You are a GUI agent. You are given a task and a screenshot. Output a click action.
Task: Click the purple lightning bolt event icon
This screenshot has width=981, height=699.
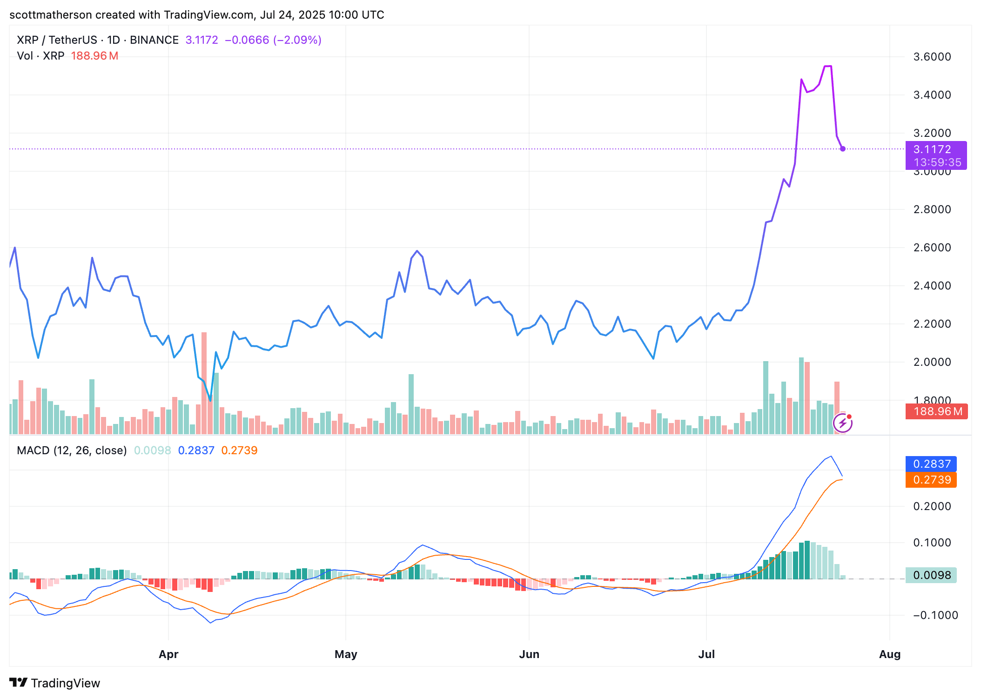click(842, 423)
